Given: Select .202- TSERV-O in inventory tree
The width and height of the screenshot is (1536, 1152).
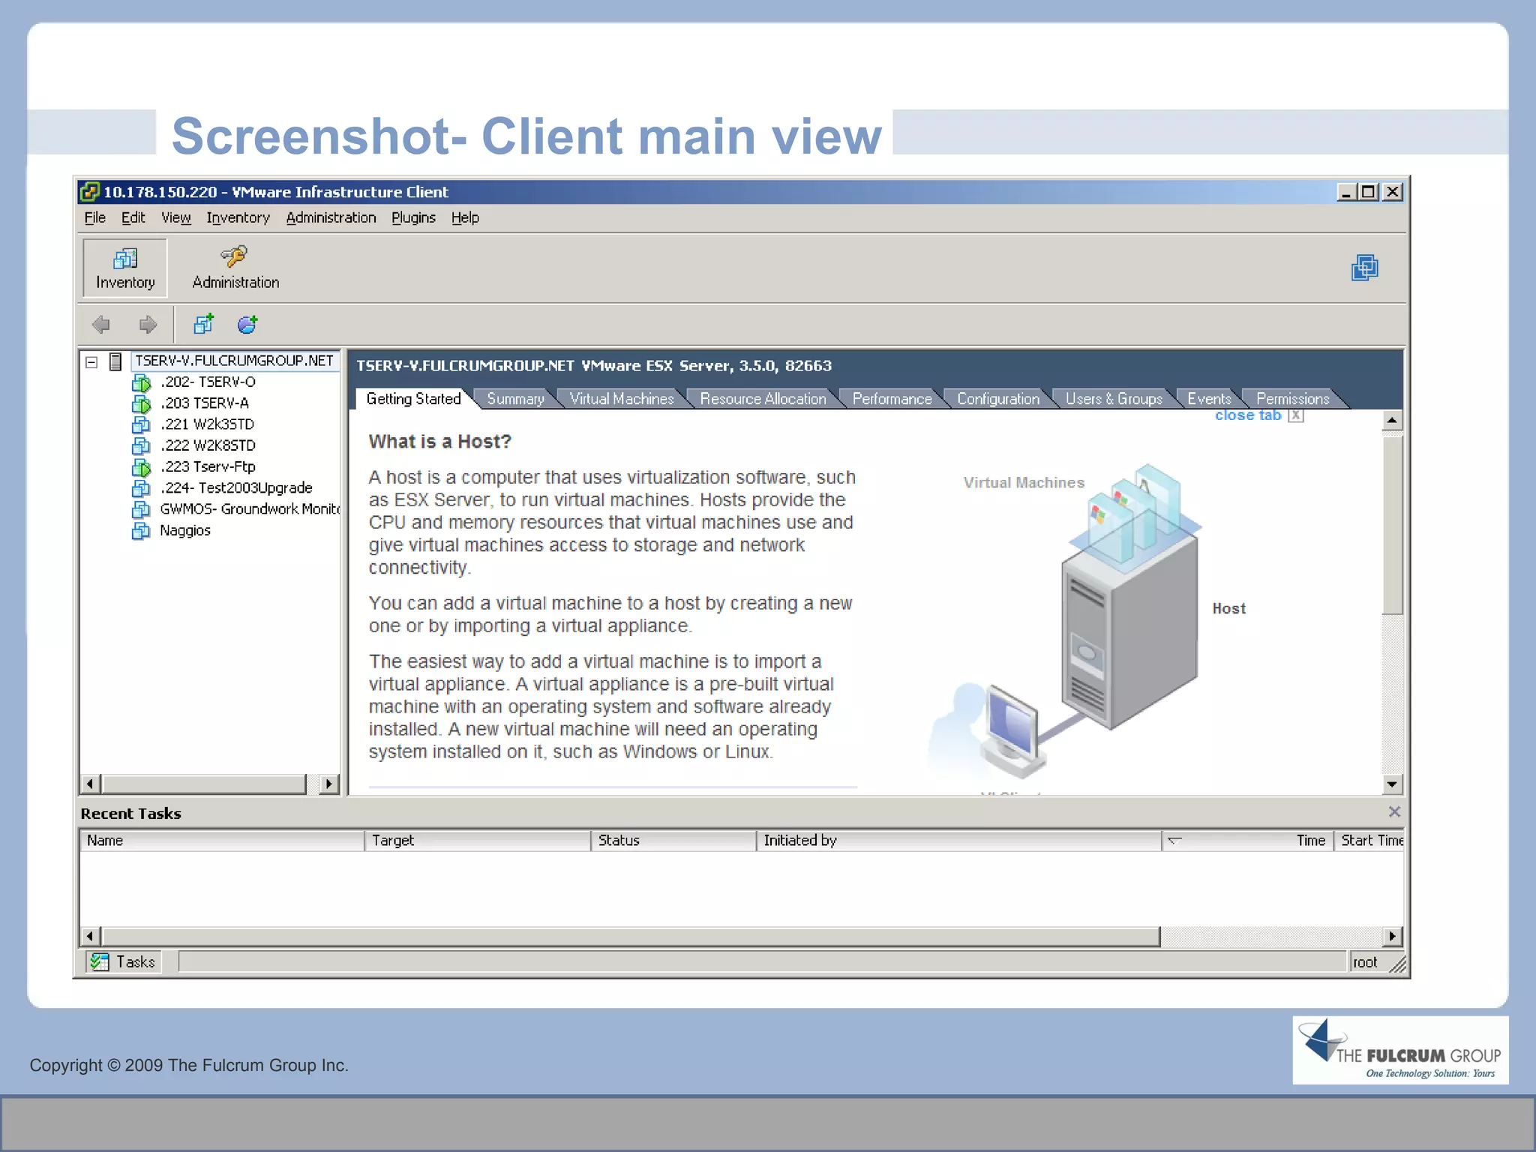Looking at the screenshot, I should (208, 382).
